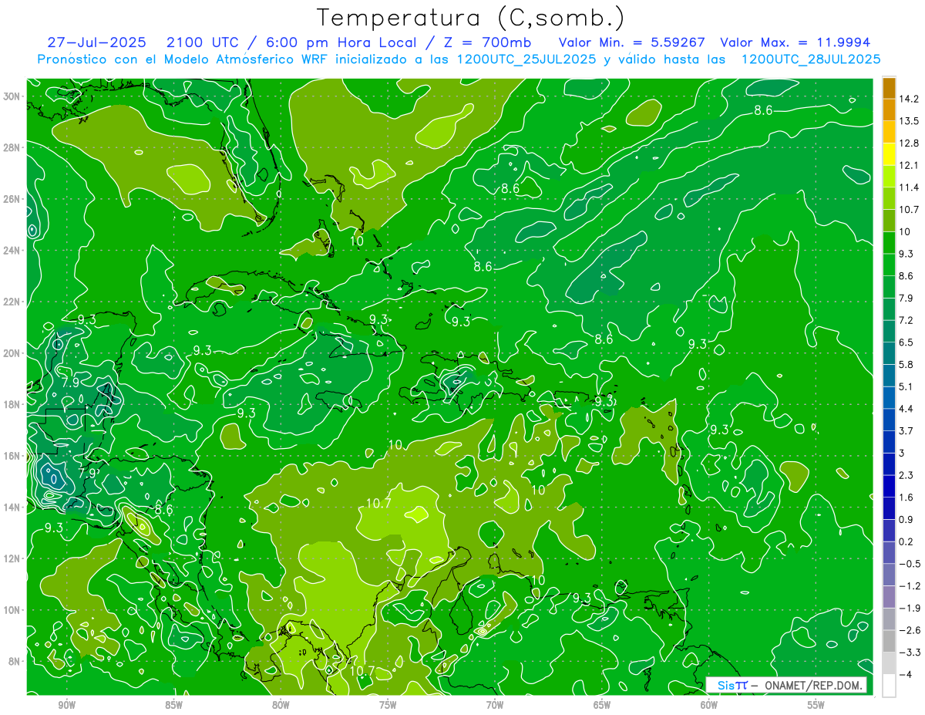925x715 pixels.
Task: Click the -4 label on the color scale
Action: pyautogui.click(x=906, y=675)
